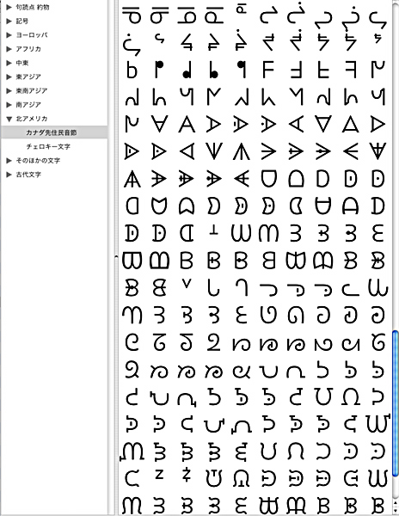Expand the 東南アジア category triangle
The width and height of the screenshot is (399, 516).
(9, 90)
